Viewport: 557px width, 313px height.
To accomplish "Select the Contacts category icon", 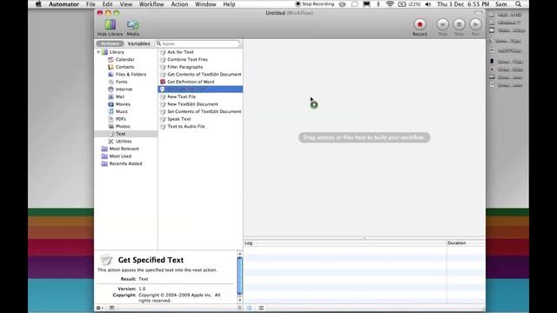I will pos(111,67).
